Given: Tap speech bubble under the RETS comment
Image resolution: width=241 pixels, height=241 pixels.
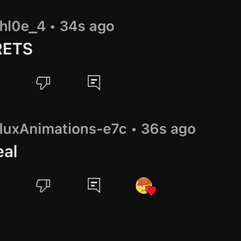Looking at the screenshot, I should click(x=94, y=83).
